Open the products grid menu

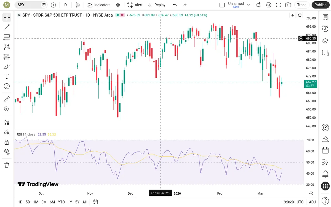(x=325, y=186)
